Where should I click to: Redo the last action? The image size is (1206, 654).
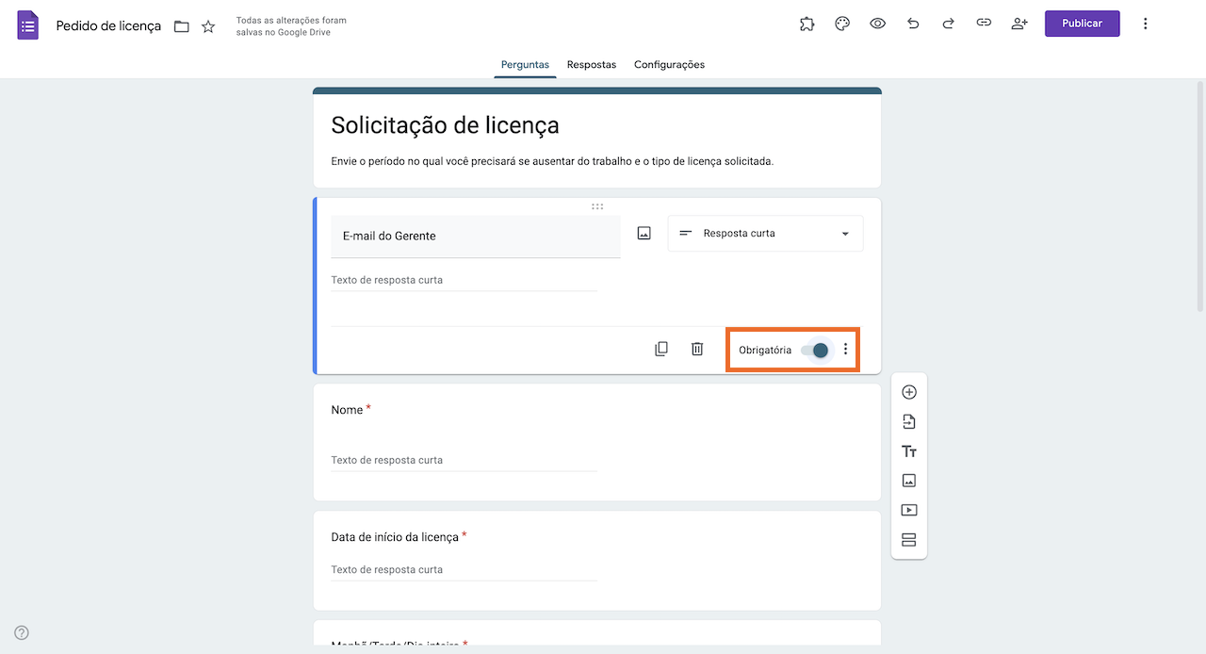[948, 24]
